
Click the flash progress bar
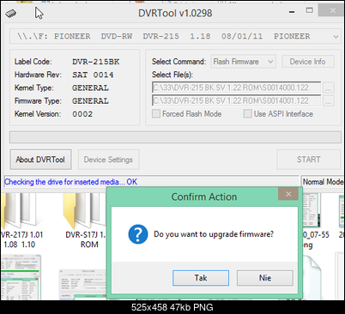tap(175, 137)
